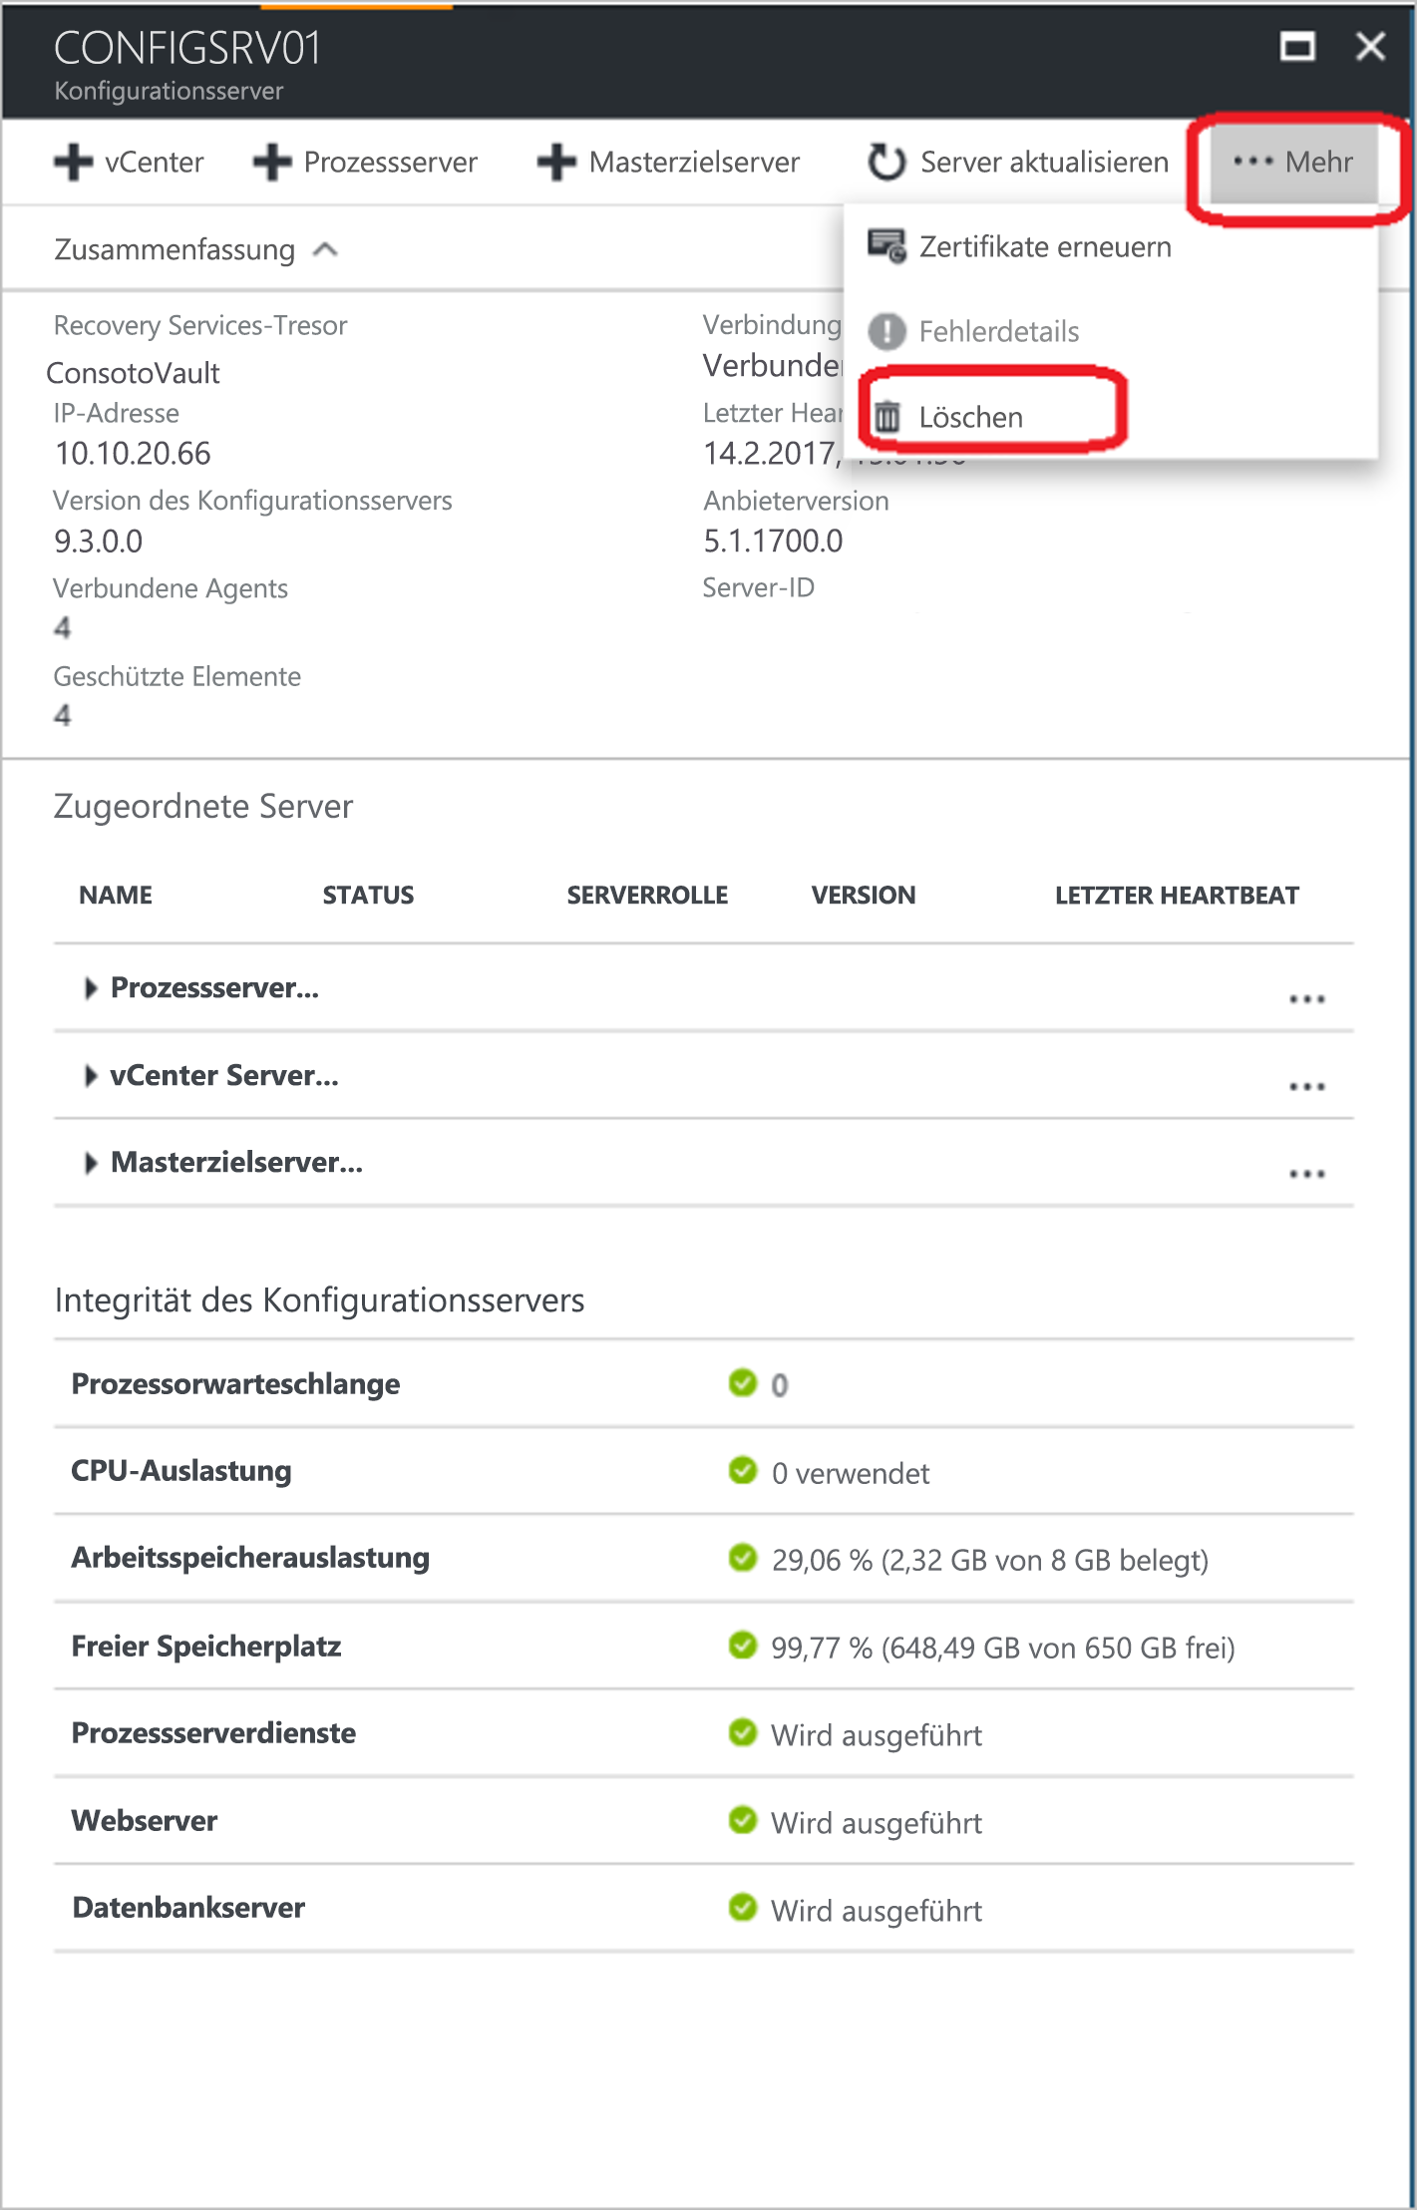Open ellipsis menu on vCenter Server row
The height and width of the screenshot is (2210, 1417).
click(1306, 1086)
